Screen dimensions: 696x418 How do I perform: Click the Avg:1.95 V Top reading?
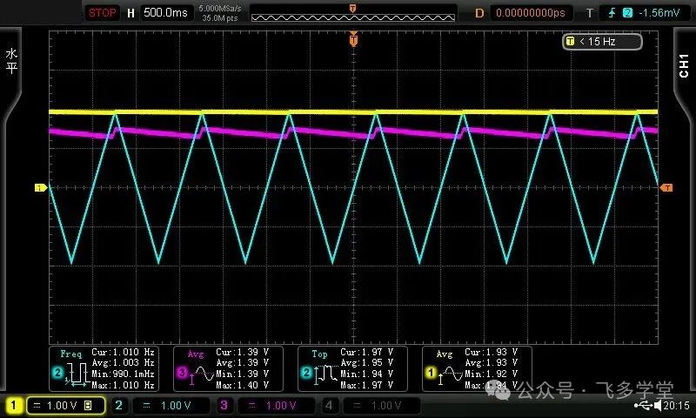pyautogui.click(x=366, y=362)
